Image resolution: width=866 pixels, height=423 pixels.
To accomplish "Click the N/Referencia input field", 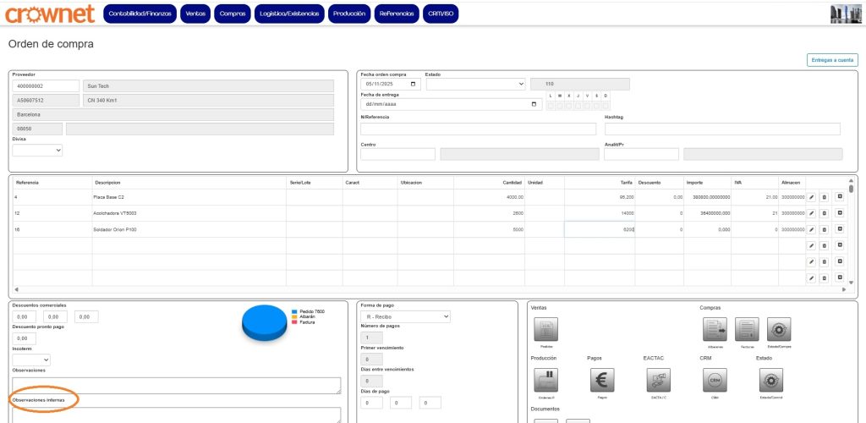I will coord(478,129).
